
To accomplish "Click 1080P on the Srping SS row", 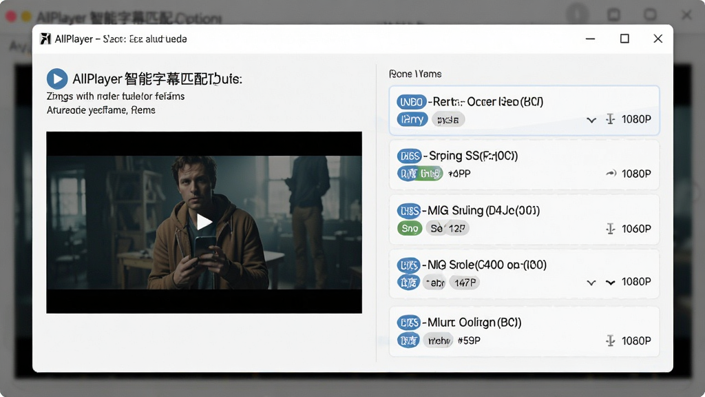I will coord(636,174).
